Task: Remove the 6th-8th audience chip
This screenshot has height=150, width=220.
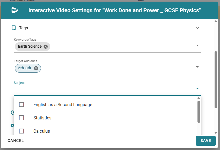Action: [x=36, y=68]
